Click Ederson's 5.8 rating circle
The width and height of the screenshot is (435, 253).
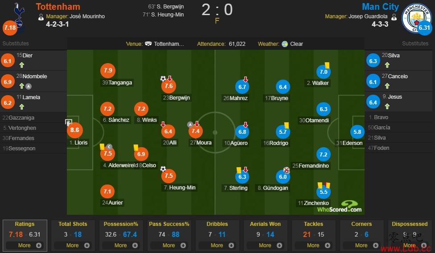click(357, 132)
